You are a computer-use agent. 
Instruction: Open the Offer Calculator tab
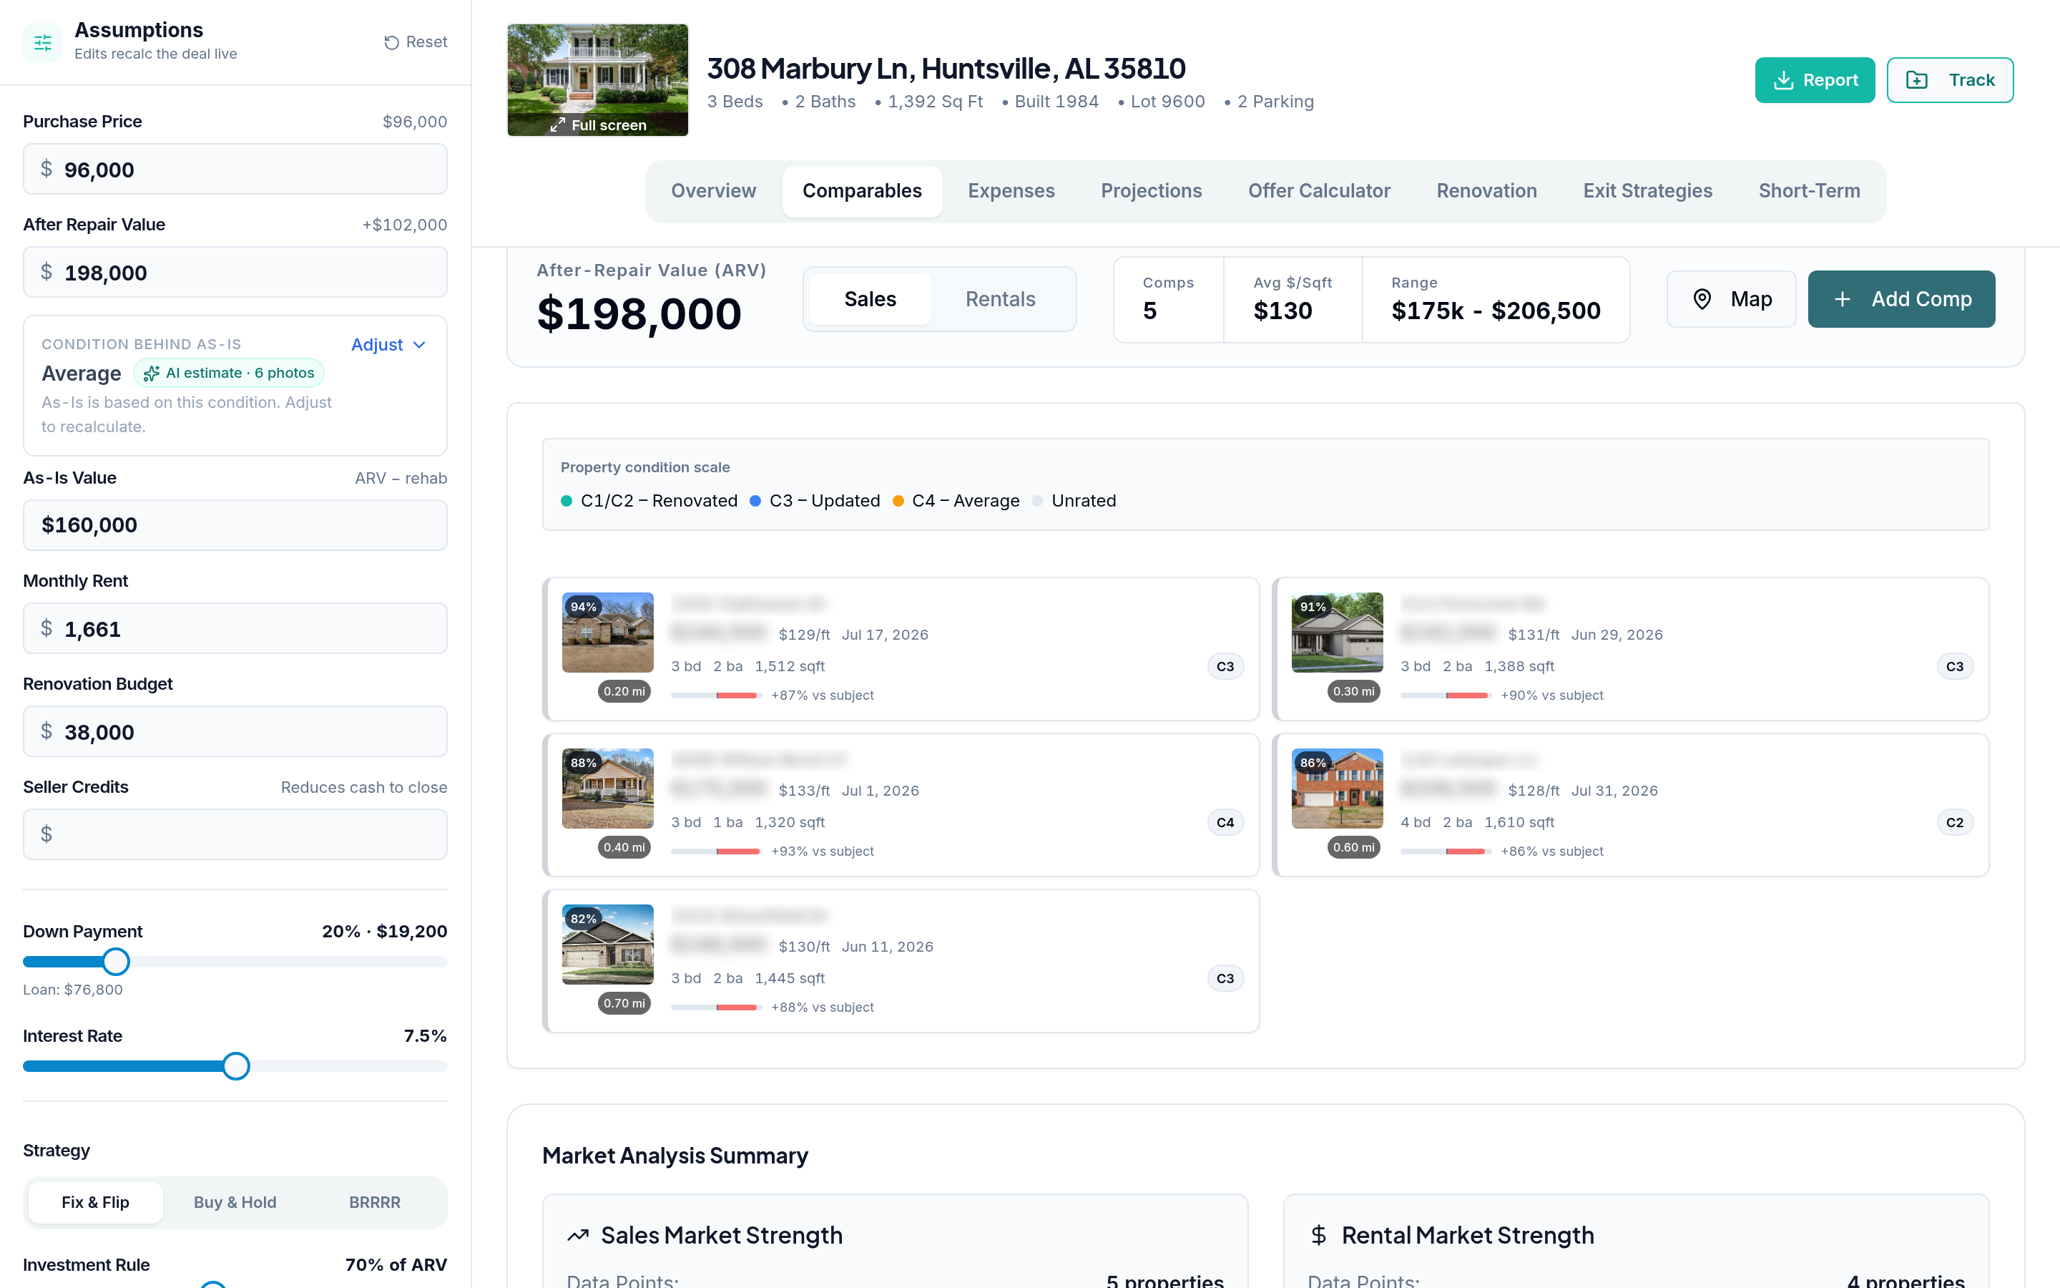click(x=1318, y=191)
